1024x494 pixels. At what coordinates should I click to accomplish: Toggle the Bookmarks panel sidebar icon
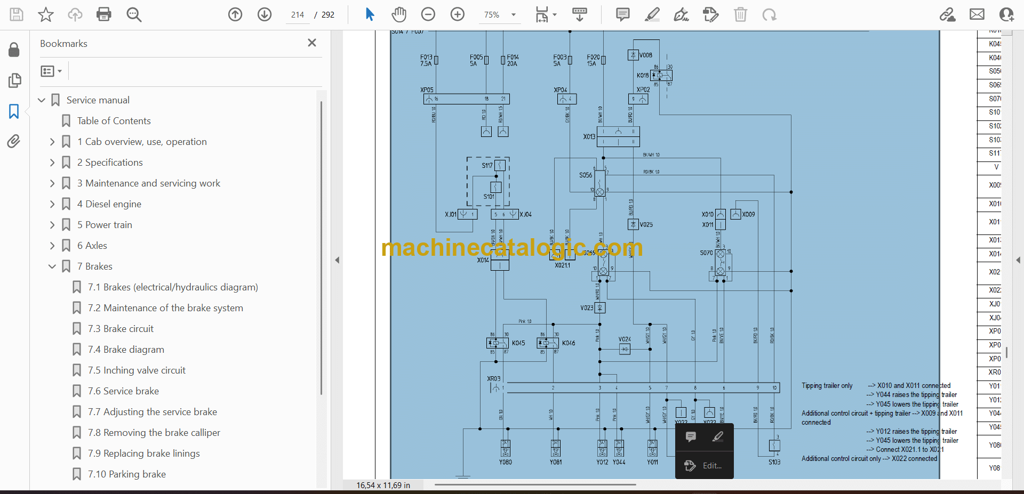tap(14, 111)
